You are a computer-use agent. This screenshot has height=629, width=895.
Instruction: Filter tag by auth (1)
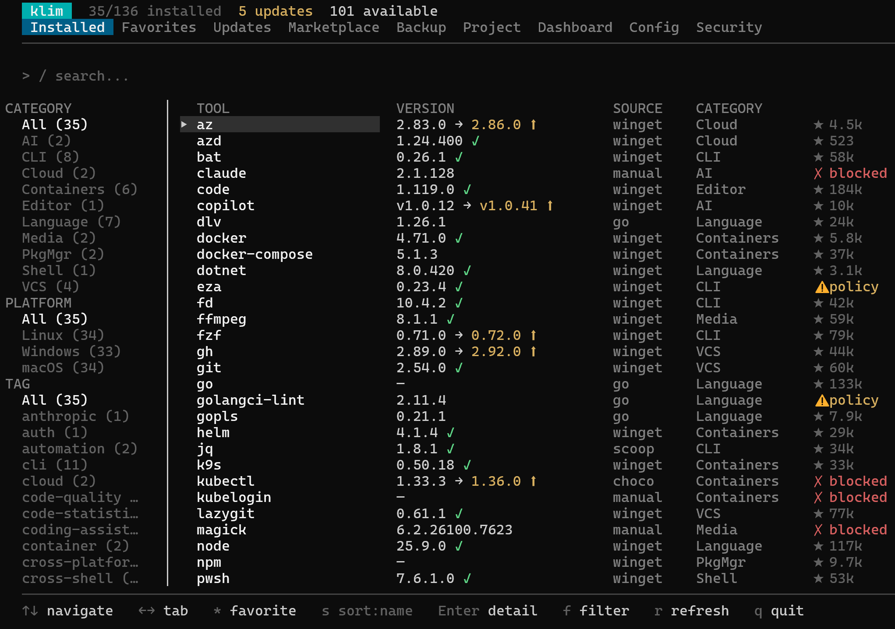click(x=54, y=433)
